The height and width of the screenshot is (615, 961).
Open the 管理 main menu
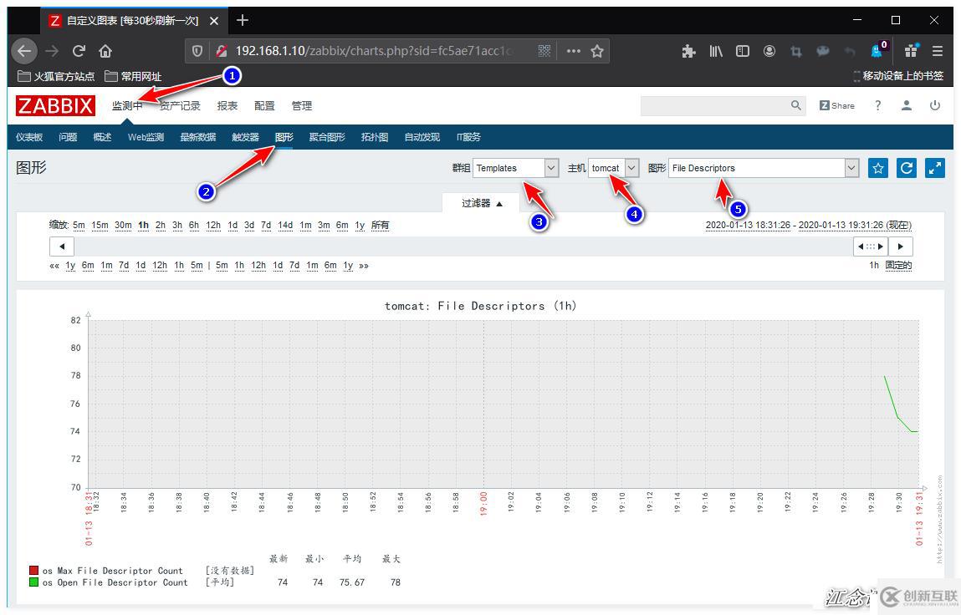pos(302,105)
